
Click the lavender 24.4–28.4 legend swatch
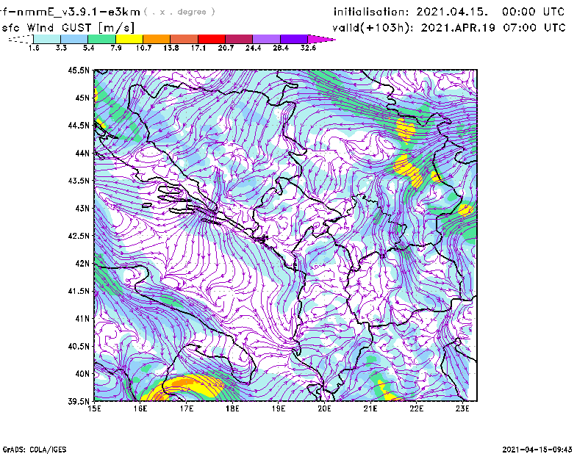(266, 39)
